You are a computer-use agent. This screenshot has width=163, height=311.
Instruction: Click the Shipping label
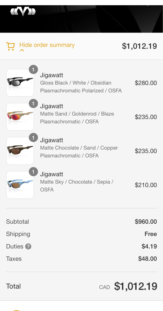pos(18,234)
